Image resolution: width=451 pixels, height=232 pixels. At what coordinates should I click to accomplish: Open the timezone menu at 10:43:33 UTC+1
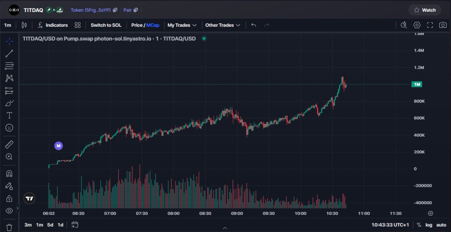(390, 225)
